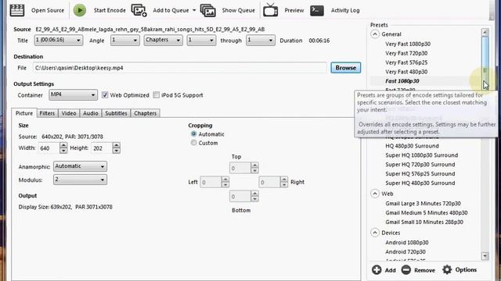The width and height of the screenshot is (501, 281).
Task: Select the Android 720p30 preset
Action: pos(405,251)
